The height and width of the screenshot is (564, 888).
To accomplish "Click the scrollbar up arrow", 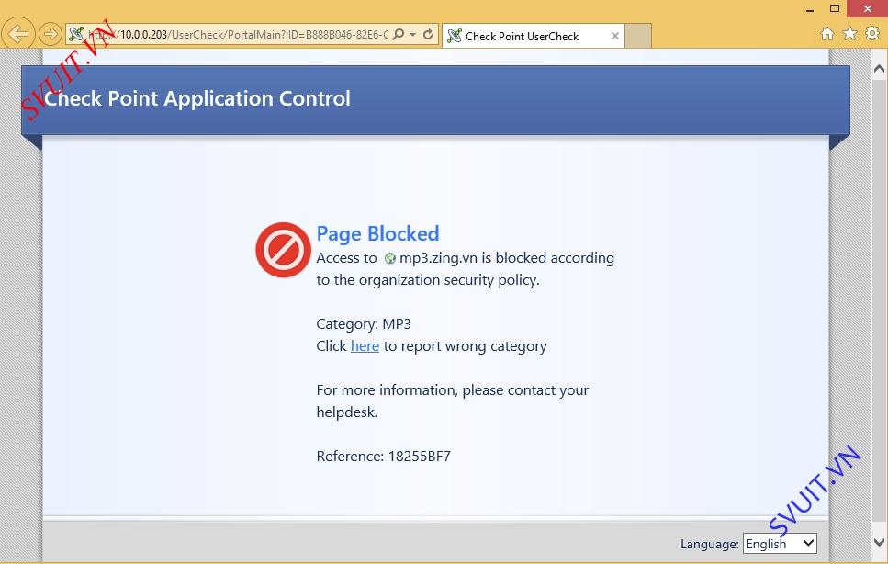I will coord(879,69).
